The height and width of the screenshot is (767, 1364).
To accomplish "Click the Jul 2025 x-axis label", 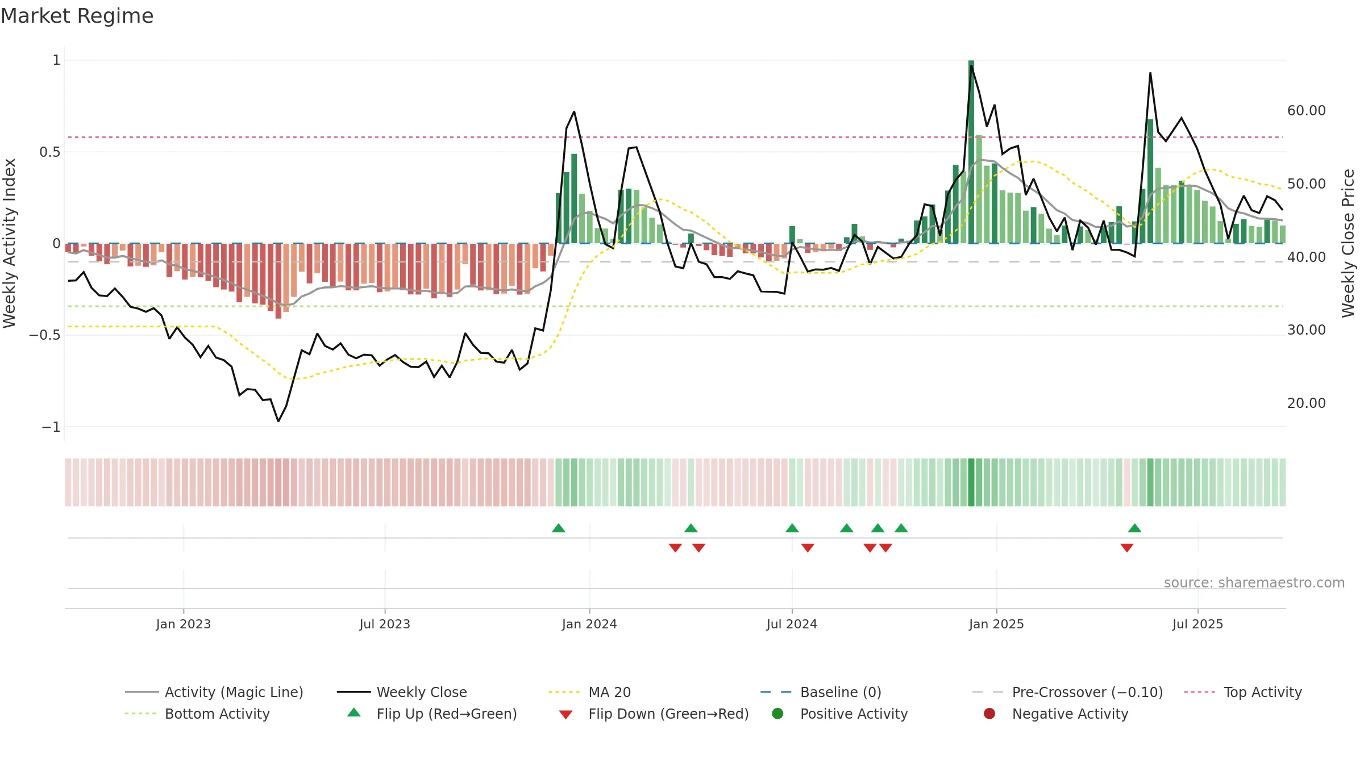I will (x=1197, y=624).
